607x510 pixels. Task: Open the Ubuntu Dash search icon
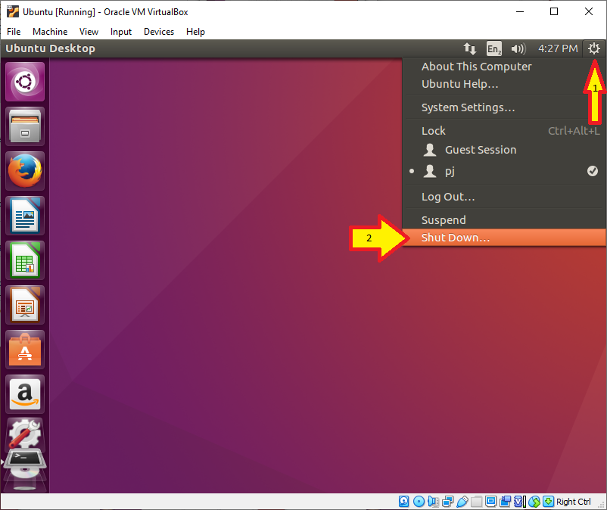[25, 82]
